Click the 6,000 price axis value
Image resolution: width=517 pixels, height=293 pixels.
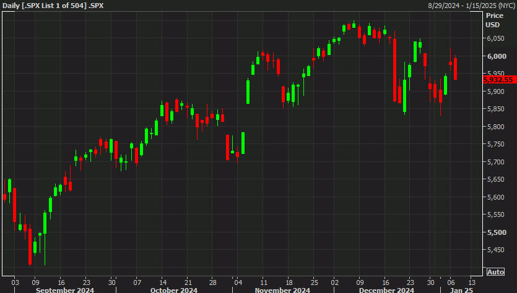(x=497, y=56)
